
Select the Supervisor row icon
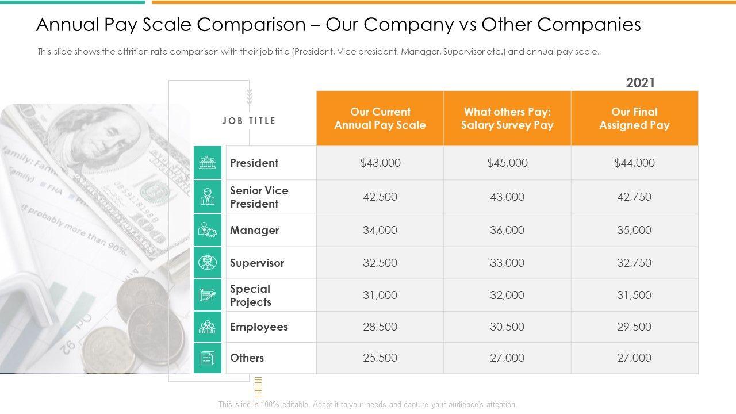[x=208, y=263]
